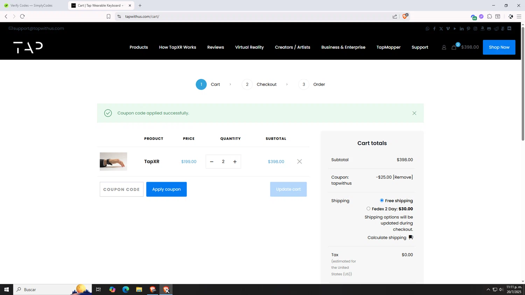
Task: Select Free shipping option
Action: point(382,201)
